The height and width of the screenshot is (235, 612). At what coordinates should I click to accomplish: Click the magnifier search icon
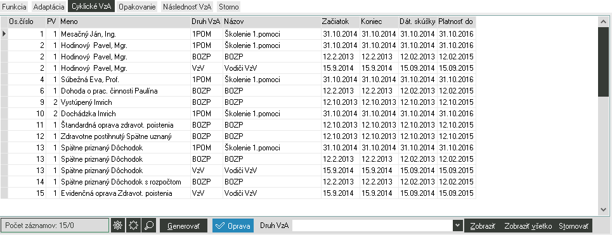(x=148, y=226)
